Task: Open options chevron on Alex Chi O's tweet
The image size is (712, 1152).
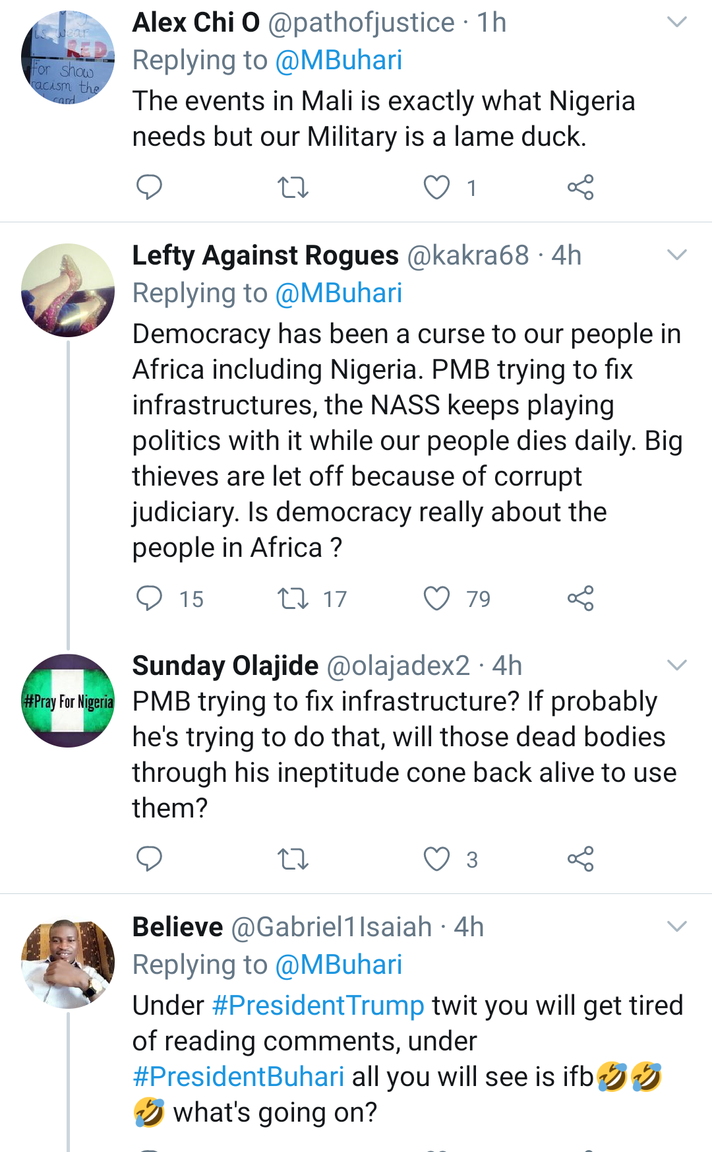Action: tap(677, 22)
